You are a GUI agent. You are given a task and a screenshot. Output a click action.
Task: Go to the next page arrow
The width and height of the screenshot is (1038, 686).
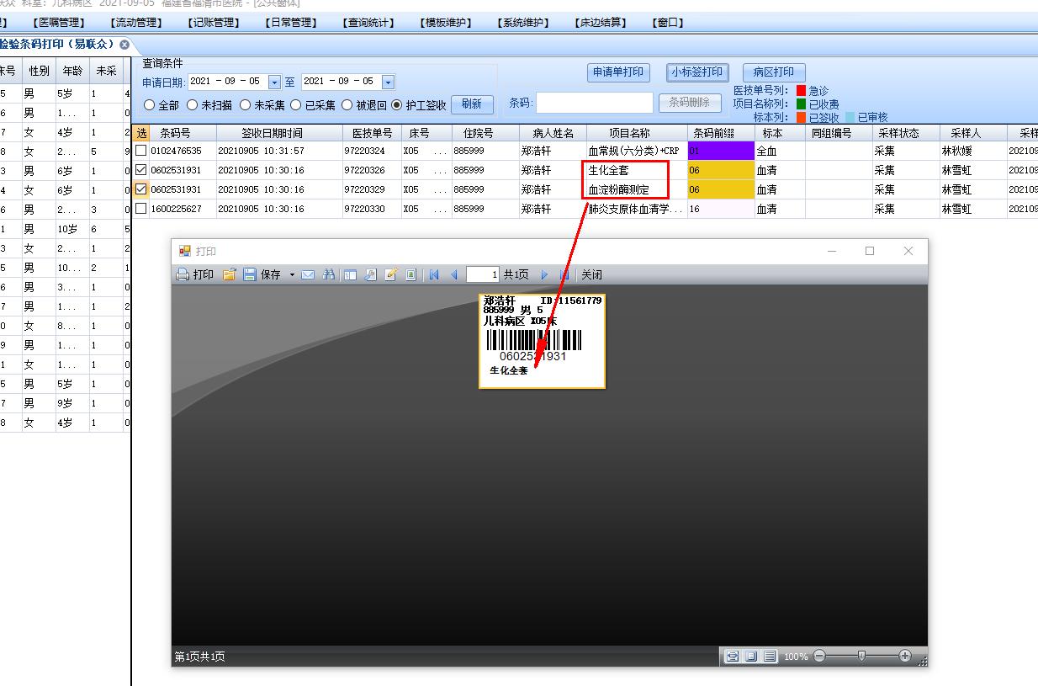pyautogui.click(x=544, y=274)
